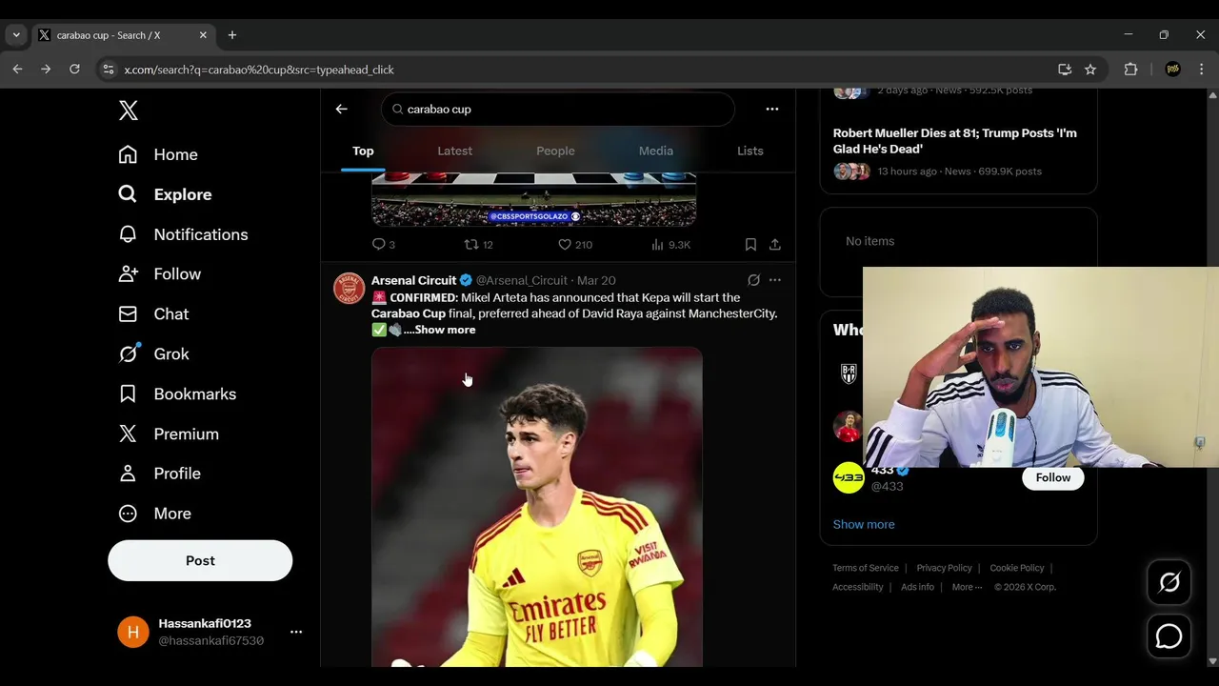The width and height of the screenshot is (1219, 686).
Task: Switch to the Lists tab
Action: pos(750,151)
